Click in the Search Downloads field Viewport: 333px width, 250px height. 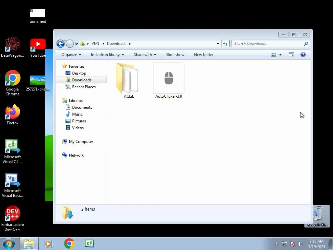point(268,44)
